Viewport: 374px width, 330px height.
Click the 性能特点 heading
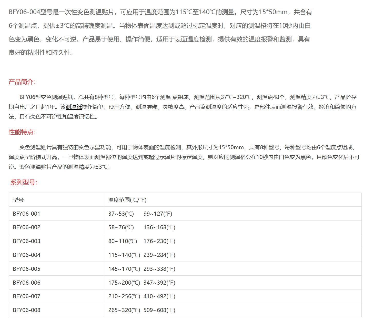(x=22, y=132)
